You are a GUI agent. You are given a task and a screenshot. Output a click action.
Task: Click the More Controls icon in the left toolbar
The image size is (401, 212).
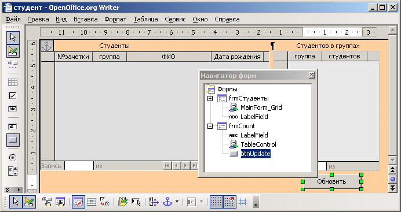click(x=13, y=65)
